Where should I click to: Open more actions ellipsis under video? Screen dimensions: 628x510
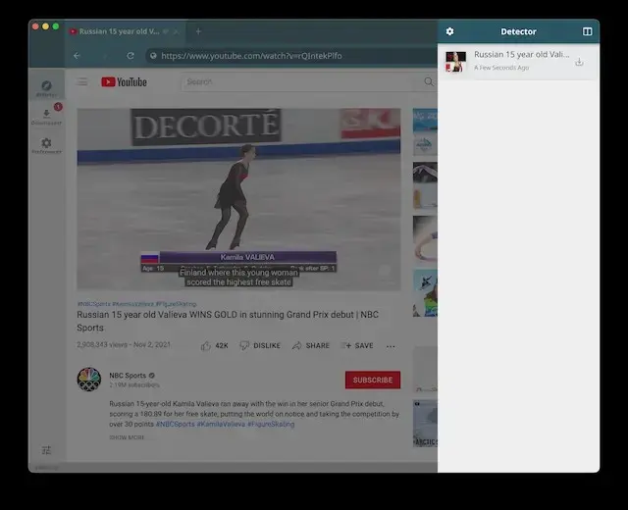pyautogui.click(x=391, y=346)
